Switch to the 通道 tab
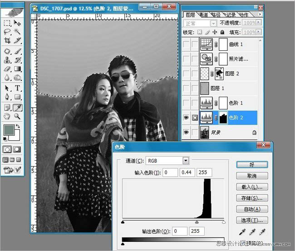 (203, 15)
